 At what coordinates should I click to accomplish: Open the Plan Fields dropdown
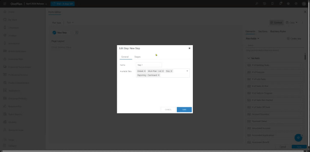tap(252, 39)
